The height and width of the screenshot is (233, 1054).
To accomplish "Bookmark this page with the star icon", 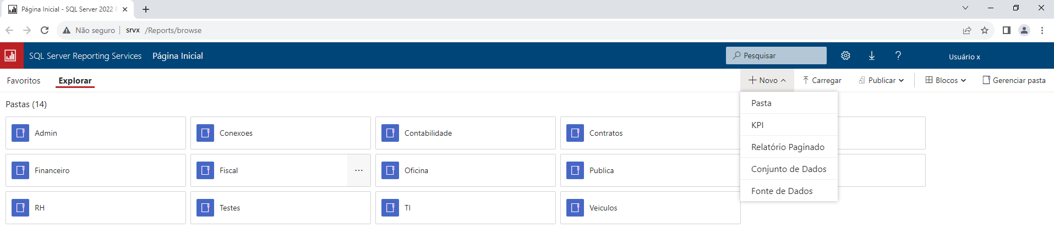I will (985, 30).
